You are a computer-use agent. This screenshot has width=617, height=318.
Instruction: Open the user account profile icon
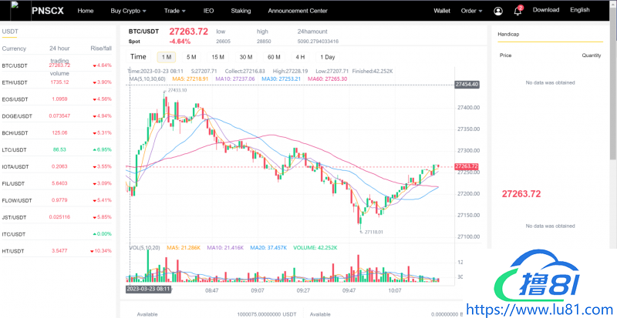497,11
